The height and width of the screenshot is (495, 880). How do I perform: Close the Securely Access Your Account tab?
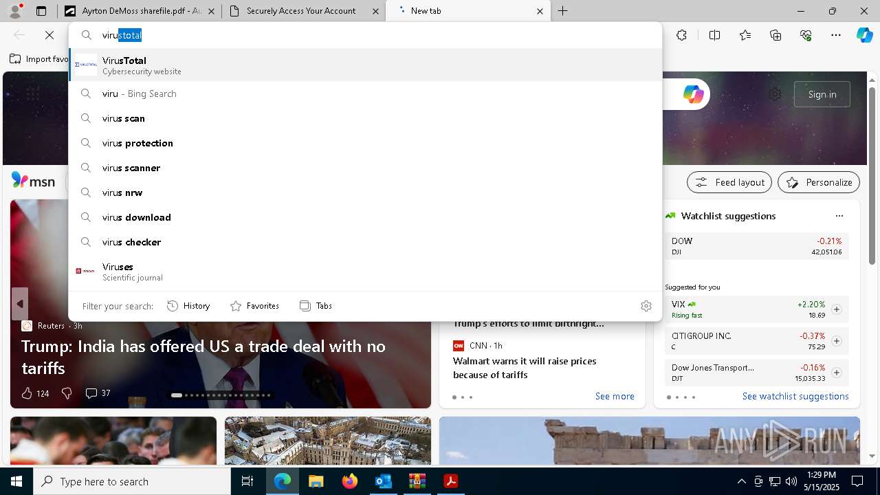[x=375, y=11]
